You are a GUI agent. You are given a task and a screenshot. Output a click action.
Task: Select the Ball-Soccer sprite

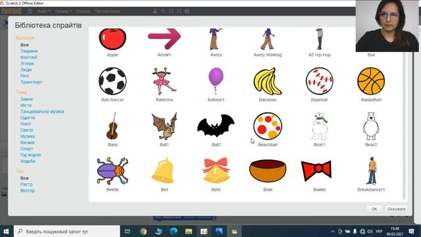pyautogui.click(x=112, y=81)
